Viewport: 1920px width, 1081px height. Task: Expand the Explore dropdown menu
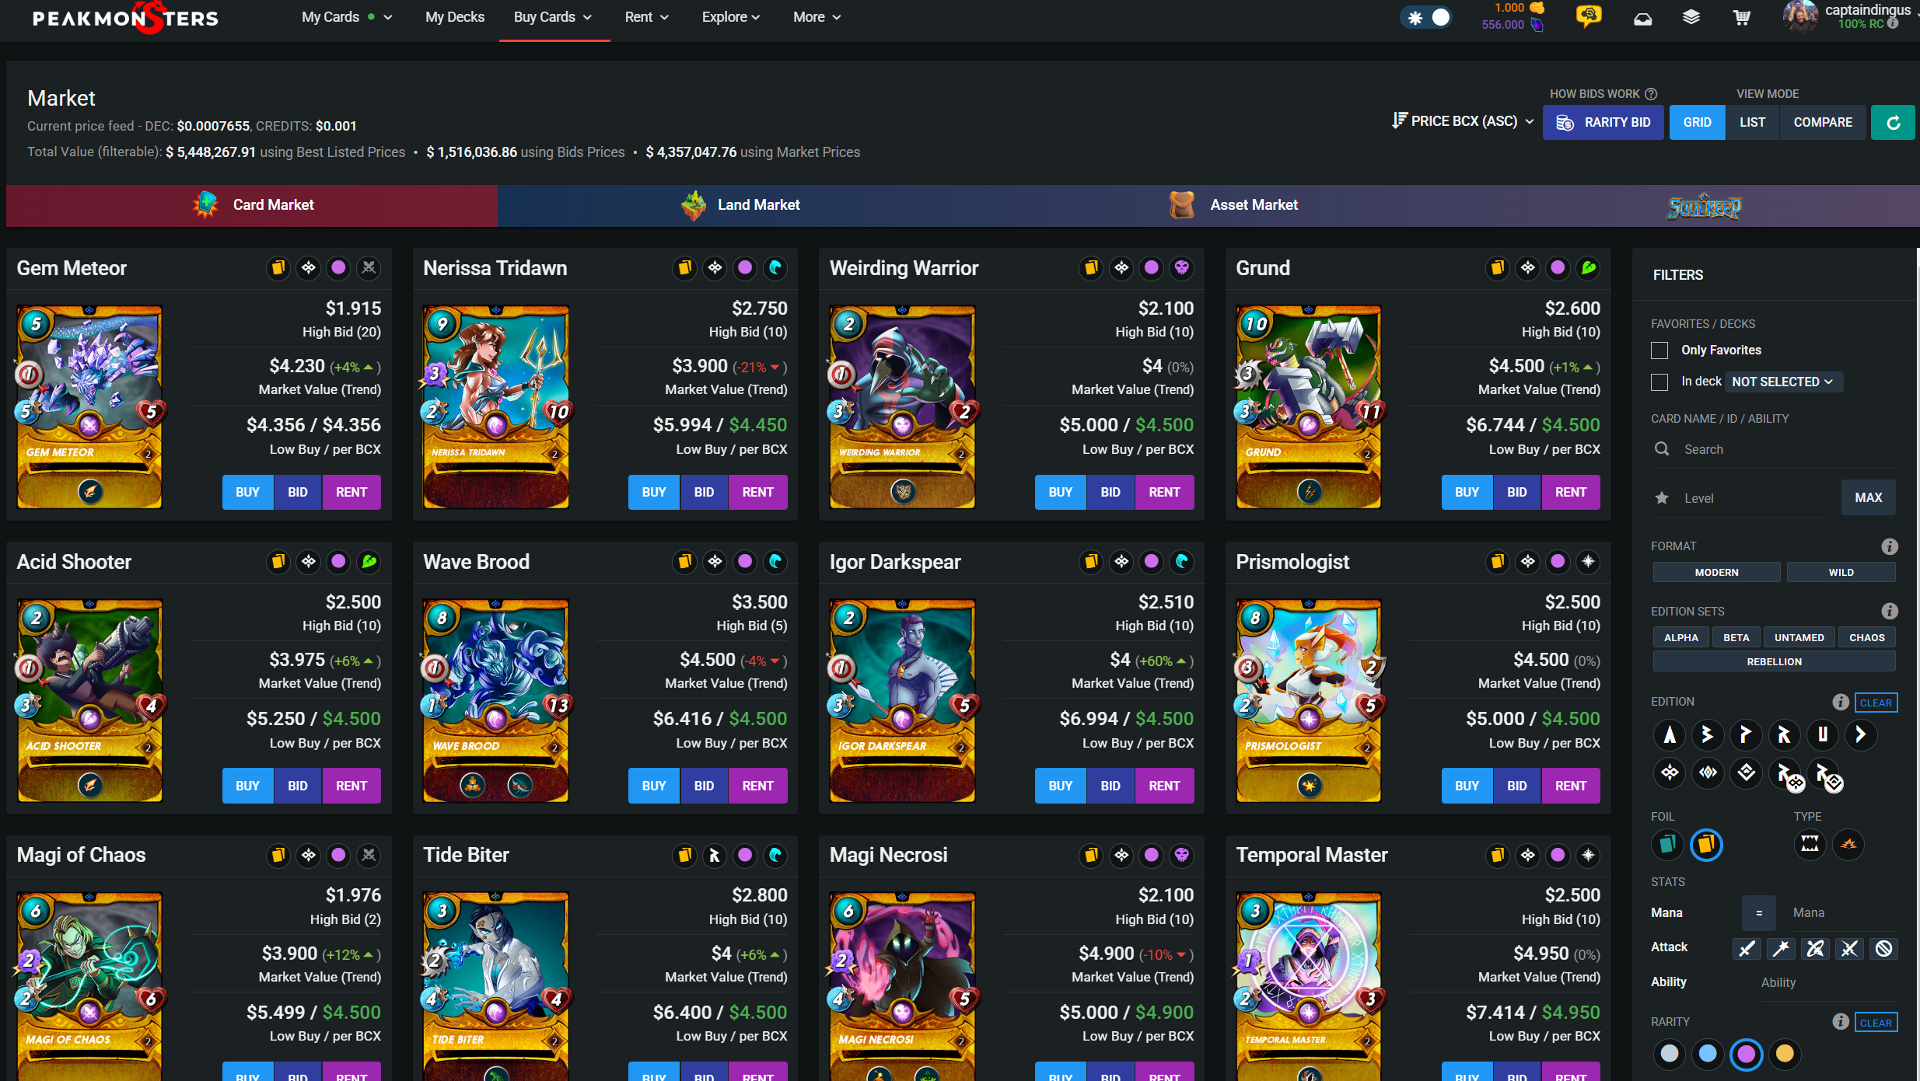click(x=731, y=17)
